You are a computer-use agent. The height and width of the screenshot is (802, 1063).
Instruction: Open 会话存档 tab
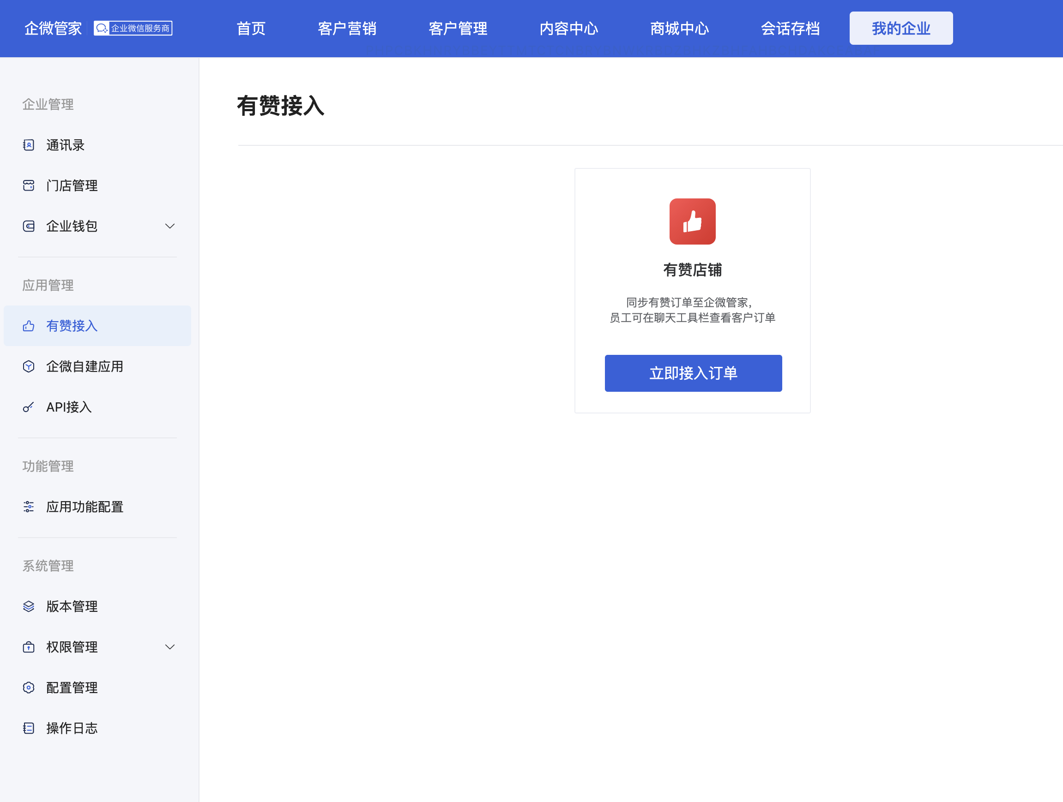coord(790,28)
